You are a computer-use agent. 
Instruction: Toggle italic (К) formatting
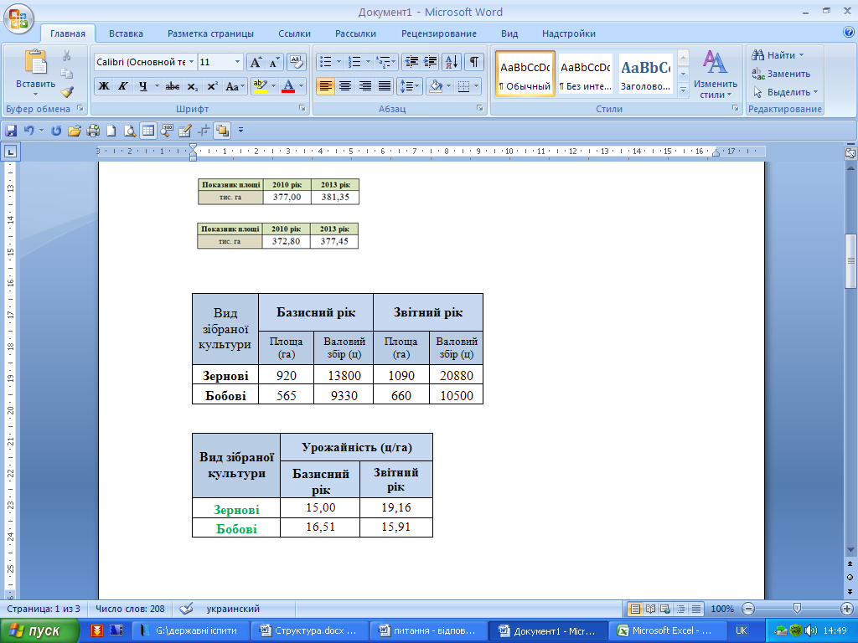[123, 86]
